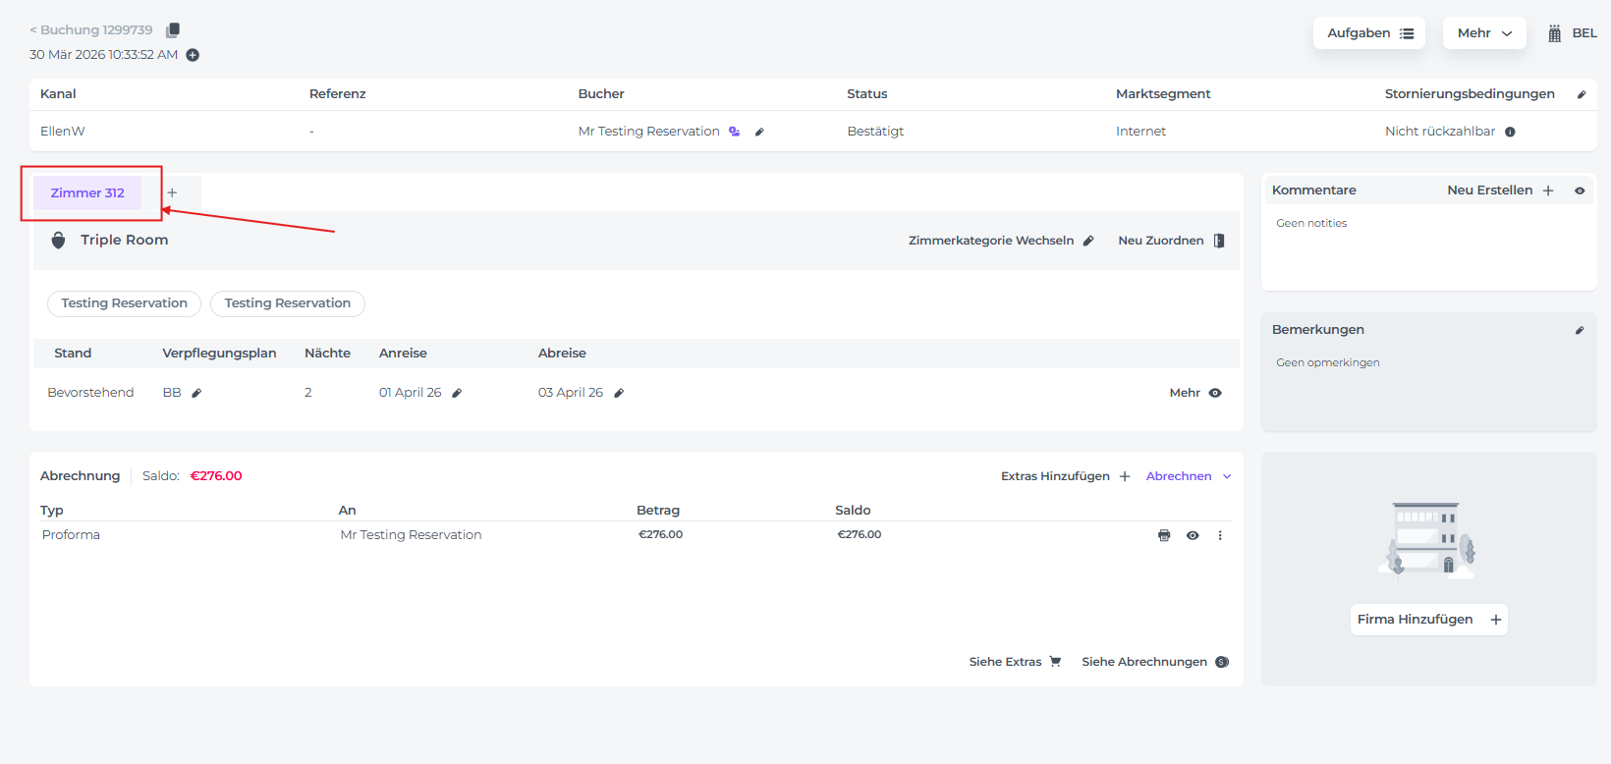Edit the arrival date 01 April 26
This screenshot has width=1611, height=764.
(457, 393)
